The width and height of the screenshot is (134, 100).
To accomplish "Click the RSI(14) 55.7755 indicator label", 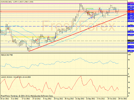I will pos(7,55).
